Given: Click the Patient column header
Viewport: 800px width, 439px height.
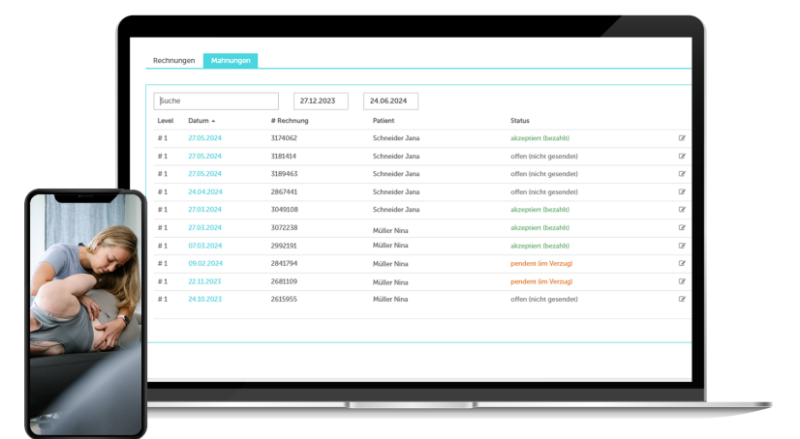Looking at the screenshot, I should click(x=384, y=121).
